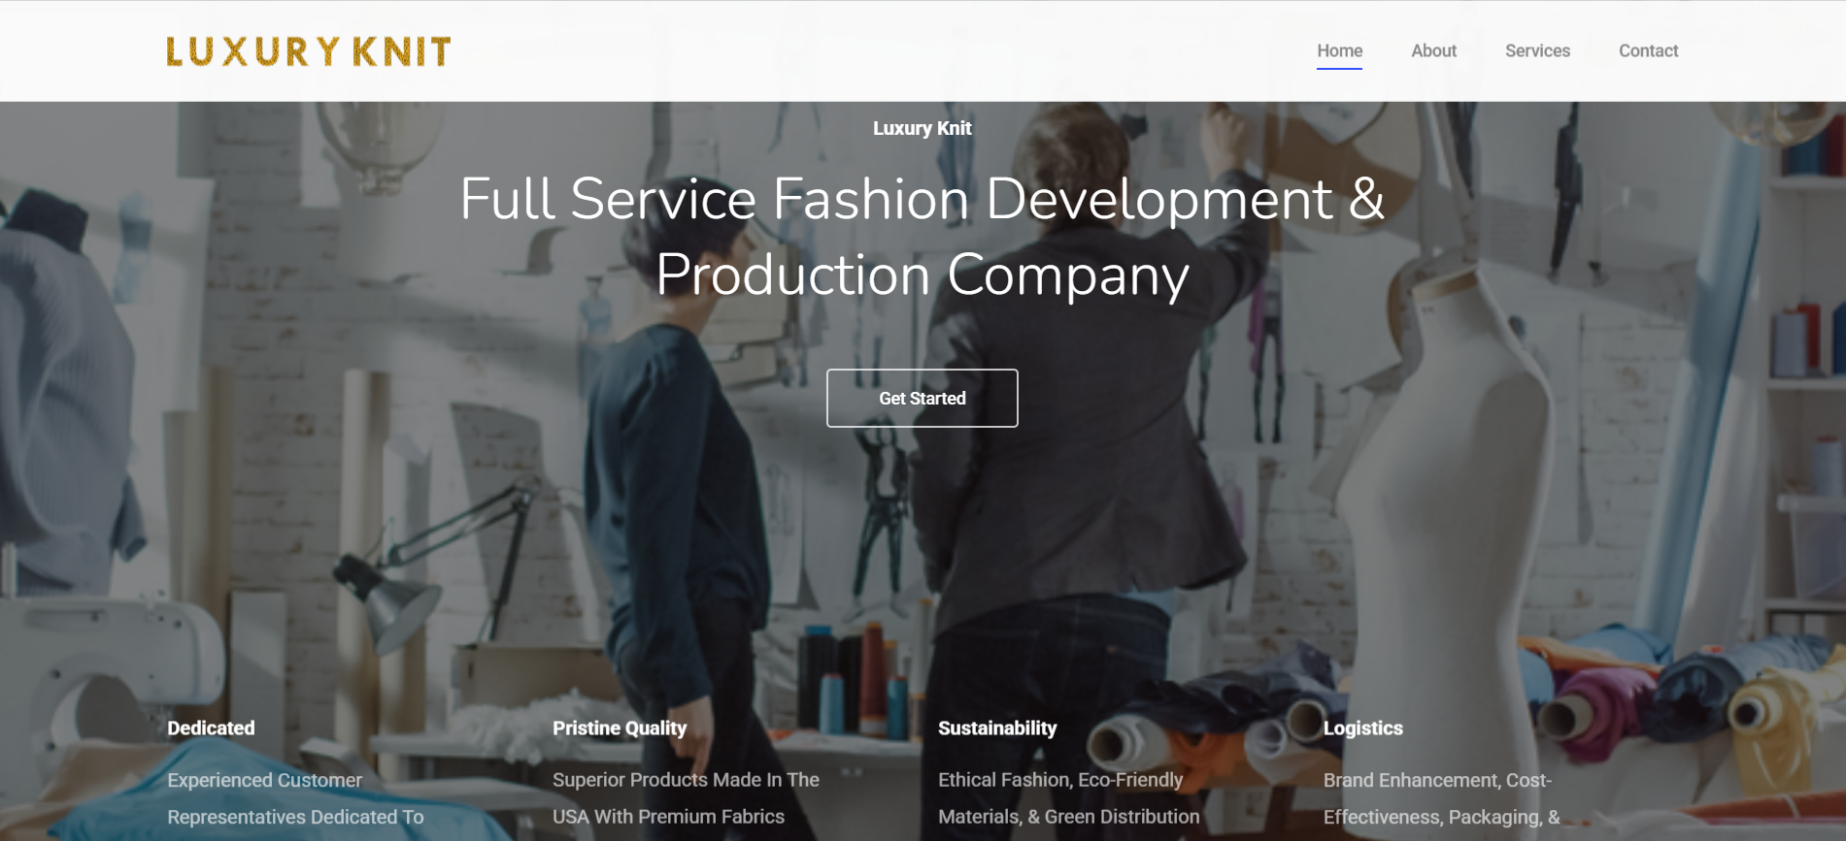Open the Home menu item

pos(1339,50)
